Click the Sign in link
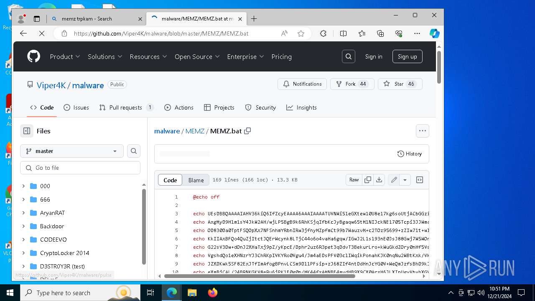 click(x=374, y=56)
